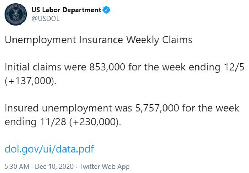
Task: Open the dol.gov/ui/data.pdf link
Action: 49,149
